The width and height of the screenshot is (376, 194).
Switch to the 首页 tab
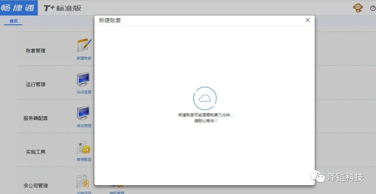14,21
